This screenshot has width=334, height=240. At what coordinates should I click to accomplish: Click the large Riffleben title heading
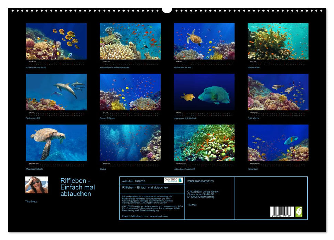tap(77, 187)
